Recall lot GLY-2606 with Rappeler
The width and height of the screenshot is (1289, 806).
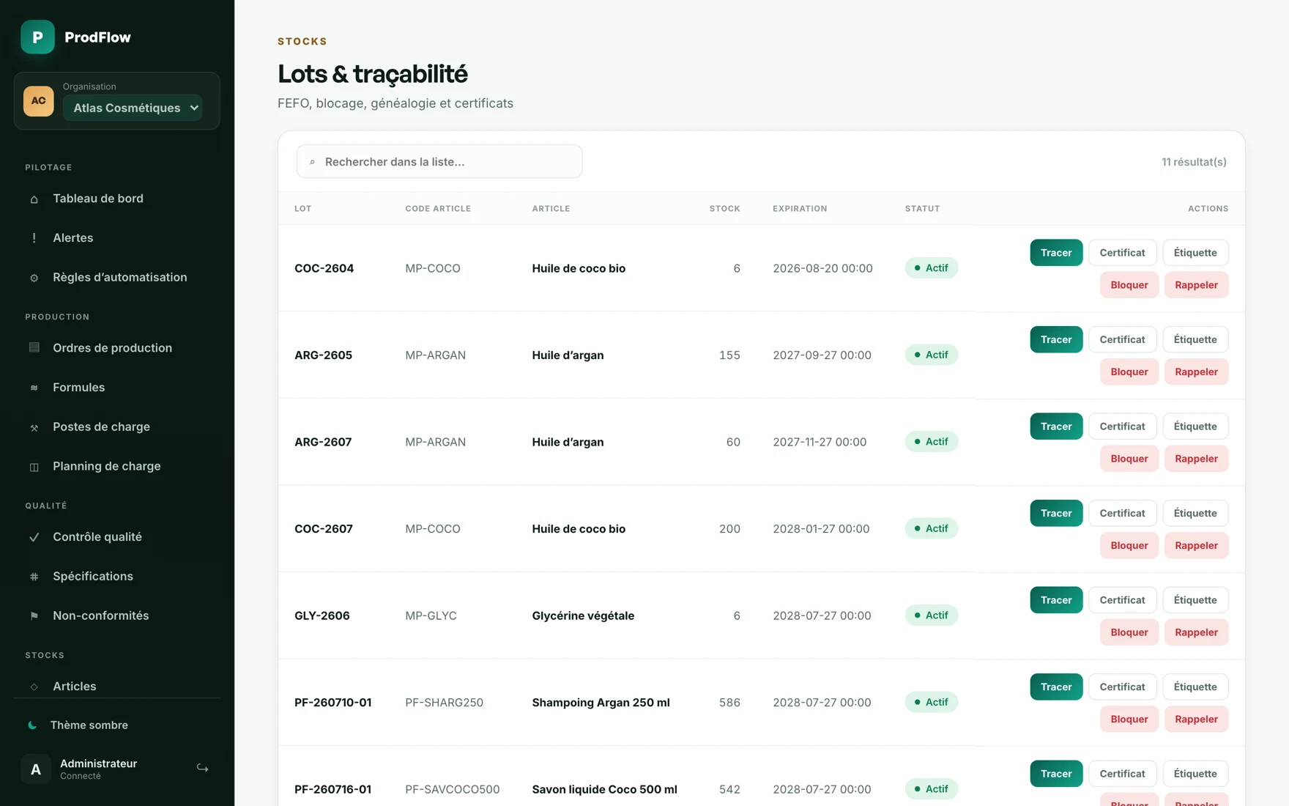(1196, 632)
